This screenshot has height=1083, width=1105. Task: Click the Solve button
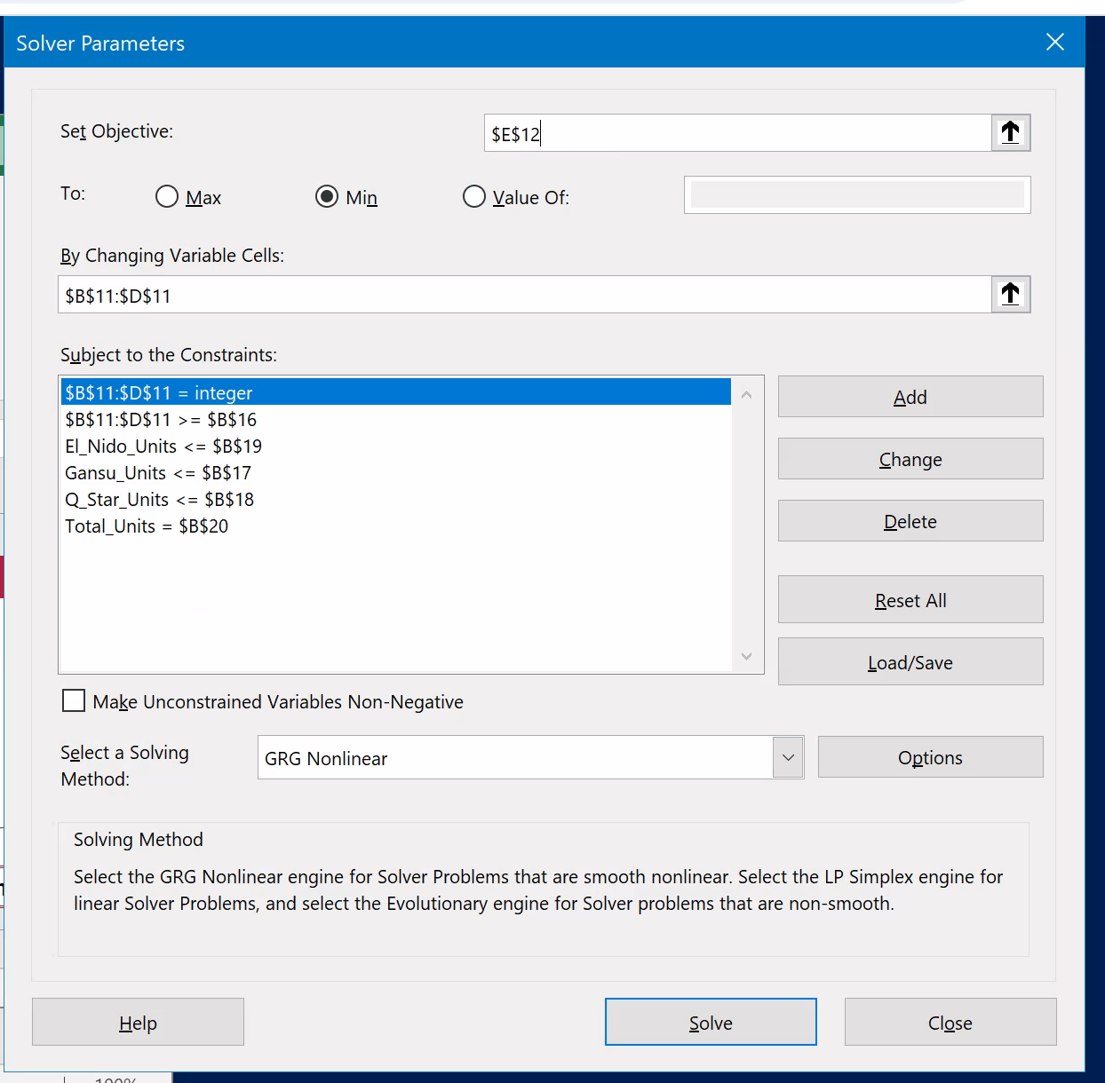[x=711, y=1023]
